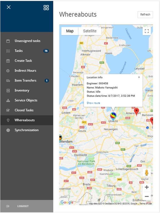The height and width of the screenshot is (213, 160).
Task: Click the Name: Makoto Yamagishi text
Action: pos(102,87)
